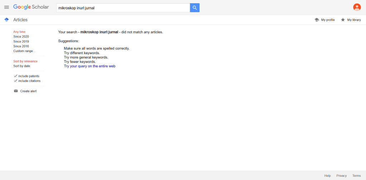Try your query on the entire web
Viewport: 366px width, 180px height.
92,66
